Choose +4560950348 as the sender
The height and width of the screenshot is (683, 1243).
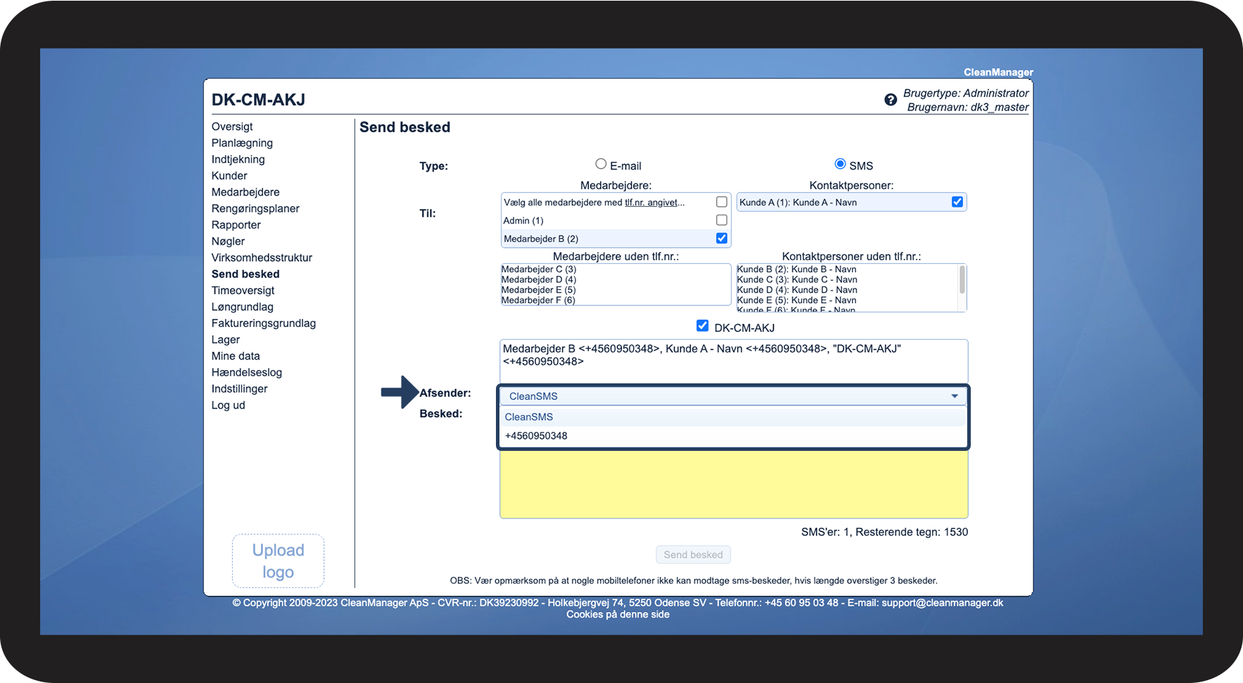536,436
